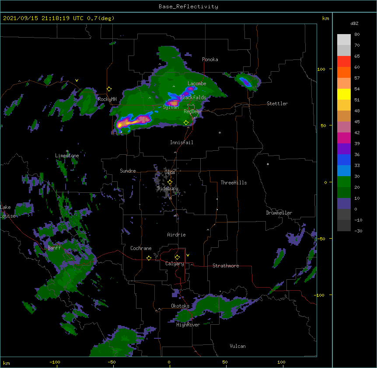The image size is (377, 368).
Task: Click the yellow V marker east of Calgary
Action: (x=188, y=255)
